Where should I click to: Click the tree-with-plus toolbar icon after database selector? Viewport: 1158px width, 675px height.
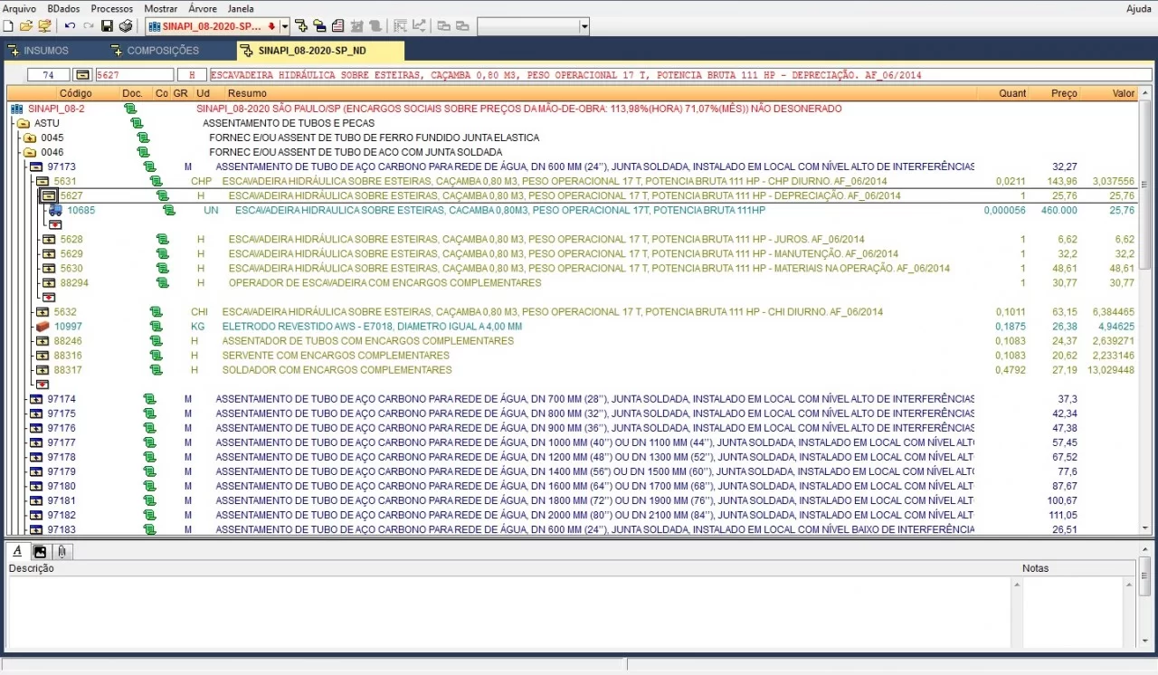[x=301, y=26]
